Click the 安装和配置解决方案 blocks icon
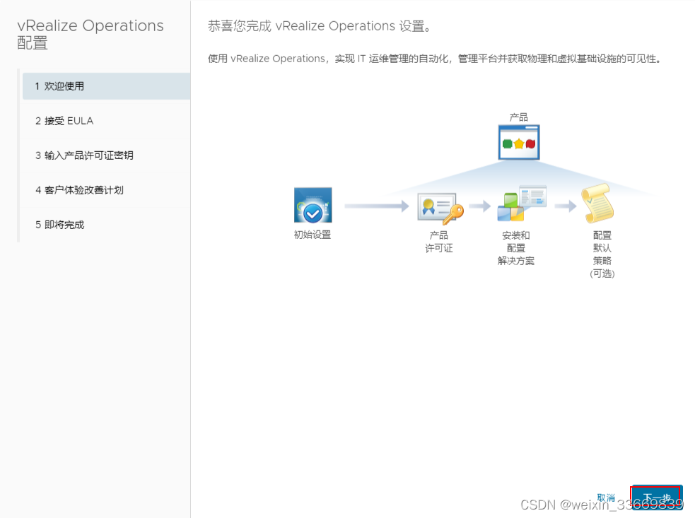 coord(521,204)
